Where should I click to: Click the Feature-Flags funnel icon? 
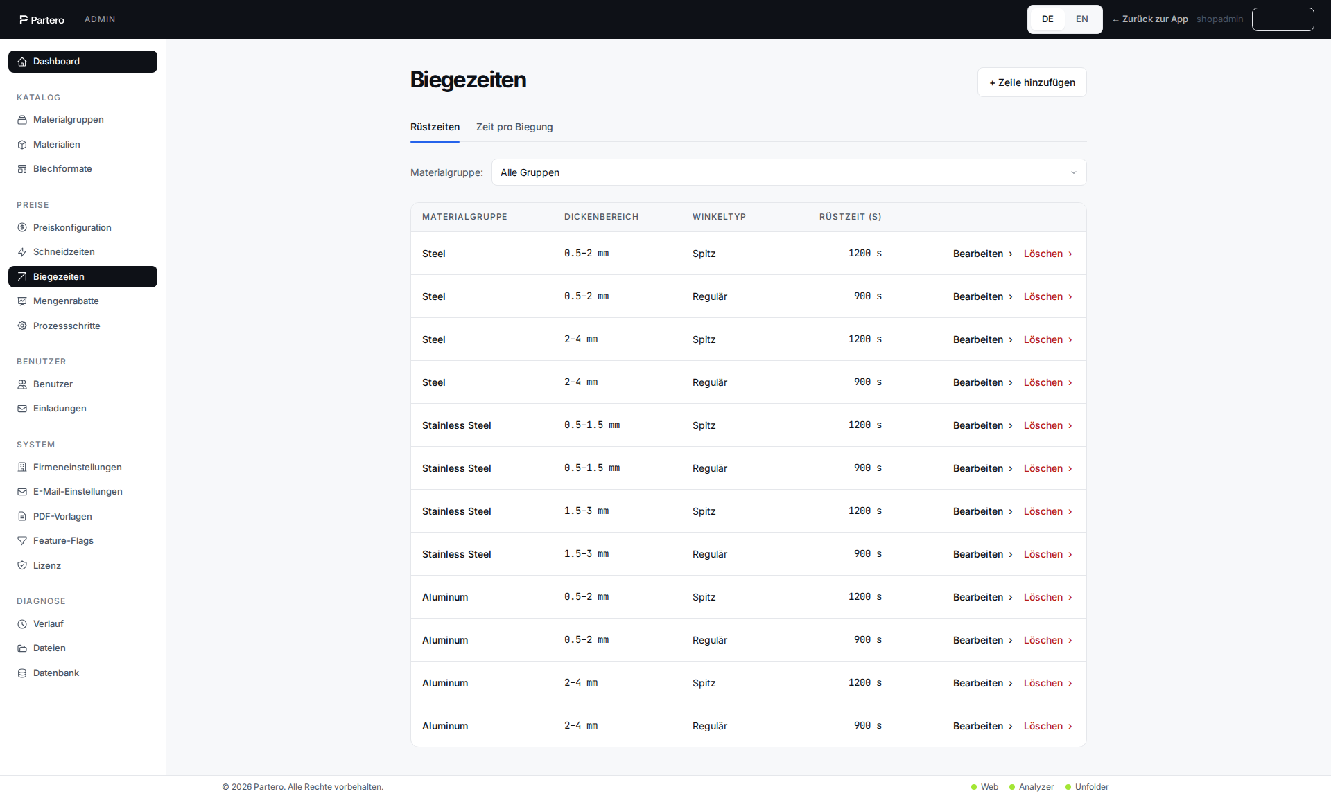(x=22, y=541)
